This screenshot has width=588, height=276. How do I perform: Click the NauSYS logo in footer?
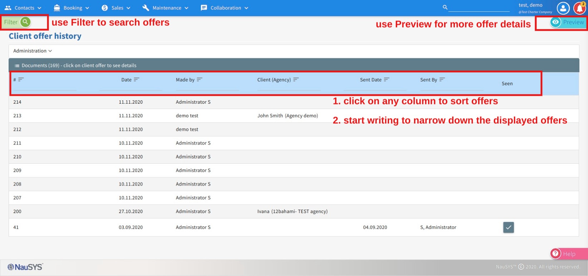pos(25,267)
